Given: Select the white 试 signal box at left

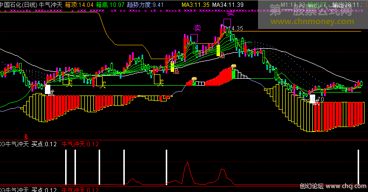Looking at the screenshot, I should (x=48, y=90).
